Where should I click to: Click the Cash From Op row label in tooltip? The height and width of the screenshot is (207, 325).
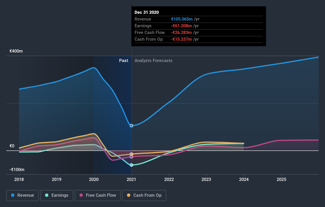[148, 39]
